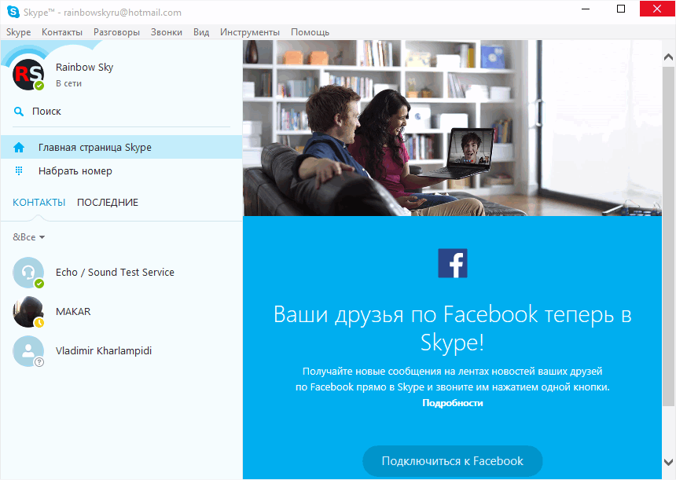The image size is (676, 480).
Task: Click Echo / Sound Test Service avatar
Action: coord(28,273)
